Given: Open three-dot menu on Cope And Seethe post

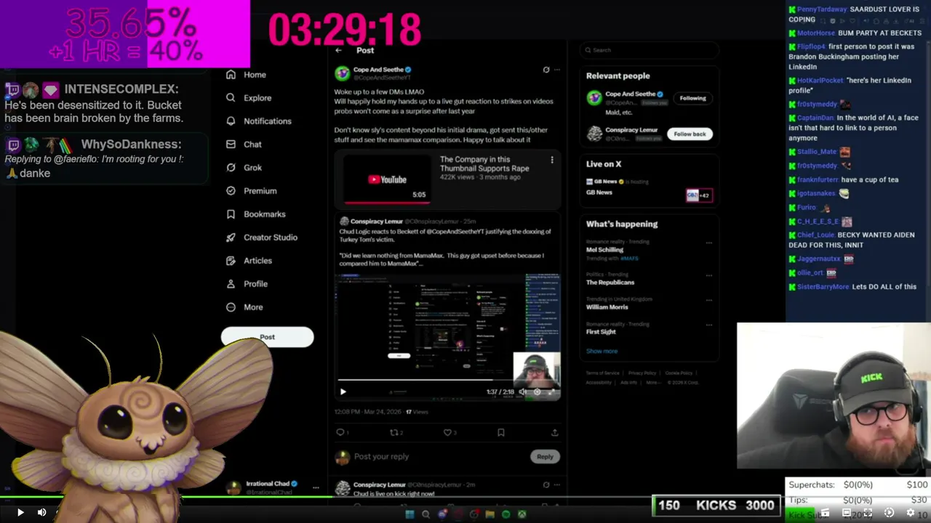Looking at the screenshot, I should click(557, 70).
